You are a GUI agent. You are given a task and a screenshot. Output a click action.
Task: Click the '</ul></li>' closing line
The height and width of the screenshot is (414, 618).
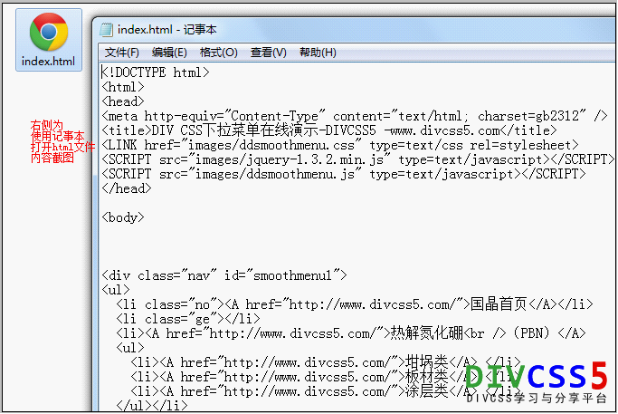152,405
